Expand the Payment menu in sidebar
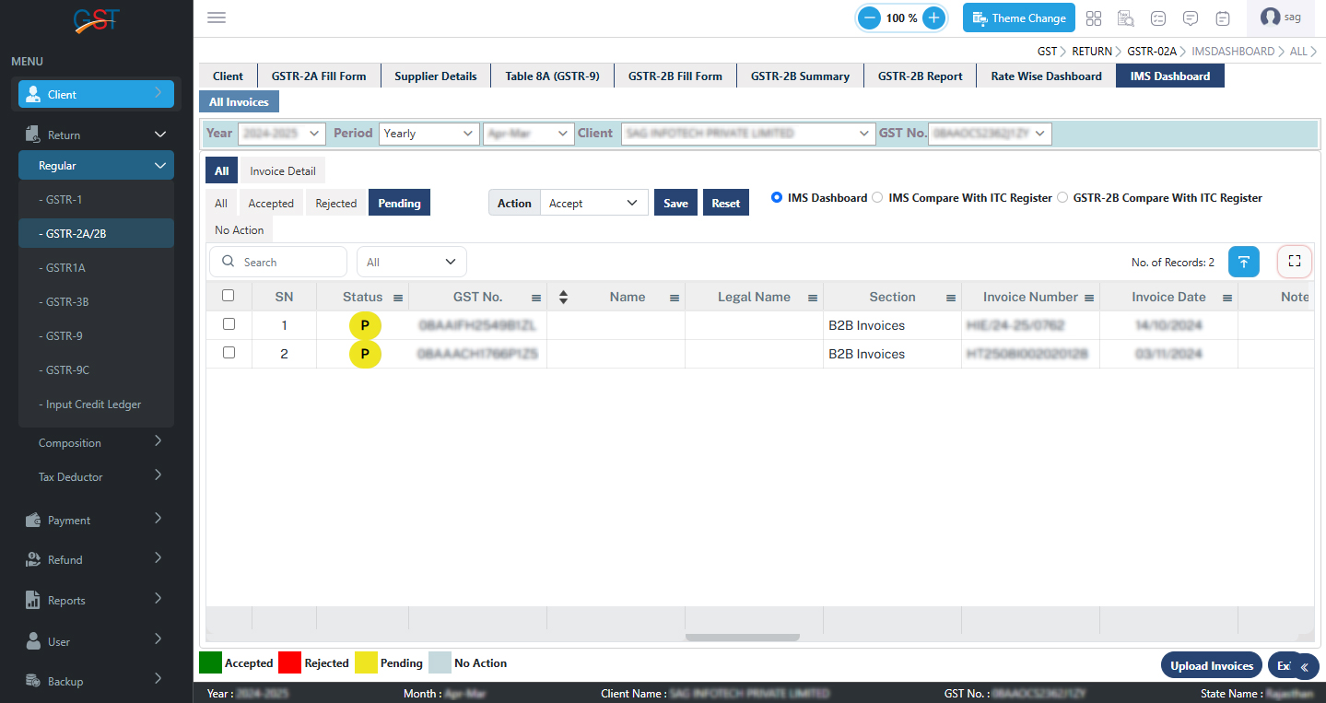The height and width of the screenshot is (703, 1326). [x=96, y=520]
